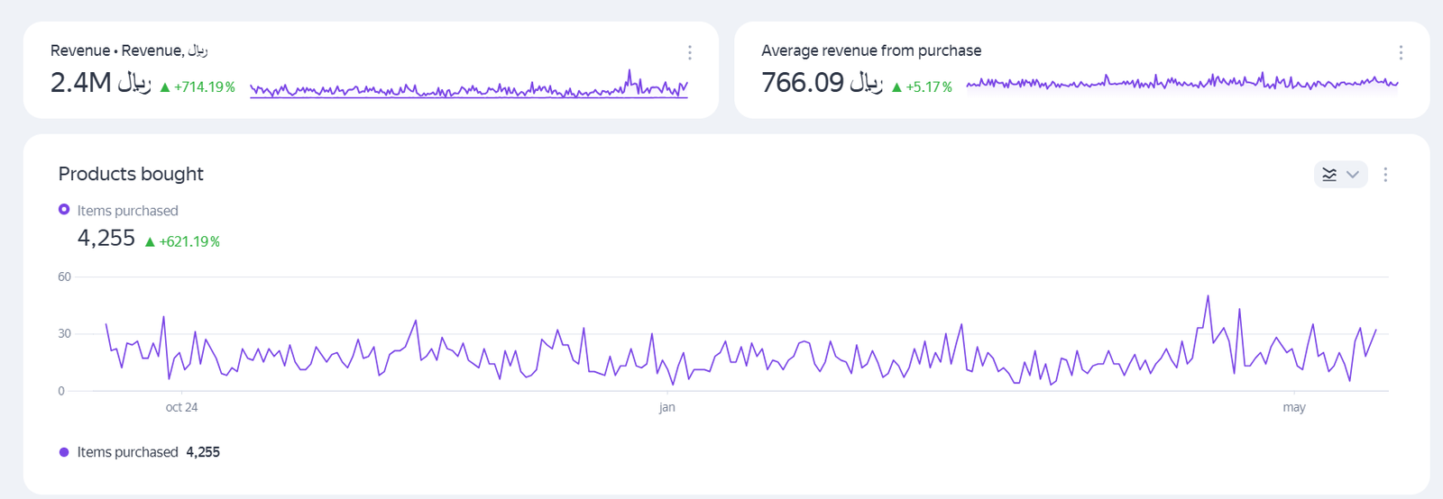Open Products bought three-dot options menu
The height and width of the screenshot is (499, 1443).
coord(1385,175)
